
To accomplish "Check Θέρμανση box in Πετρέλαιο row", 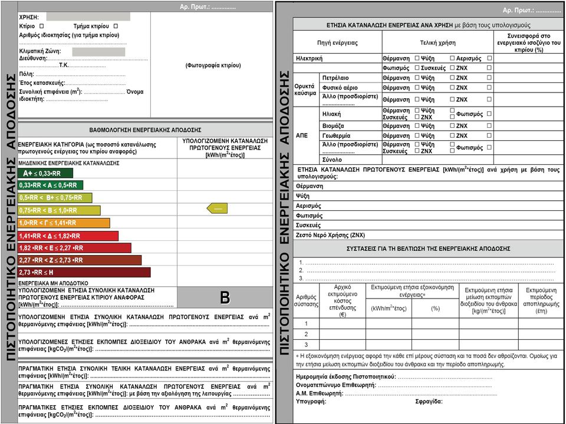I will (417, 78).
